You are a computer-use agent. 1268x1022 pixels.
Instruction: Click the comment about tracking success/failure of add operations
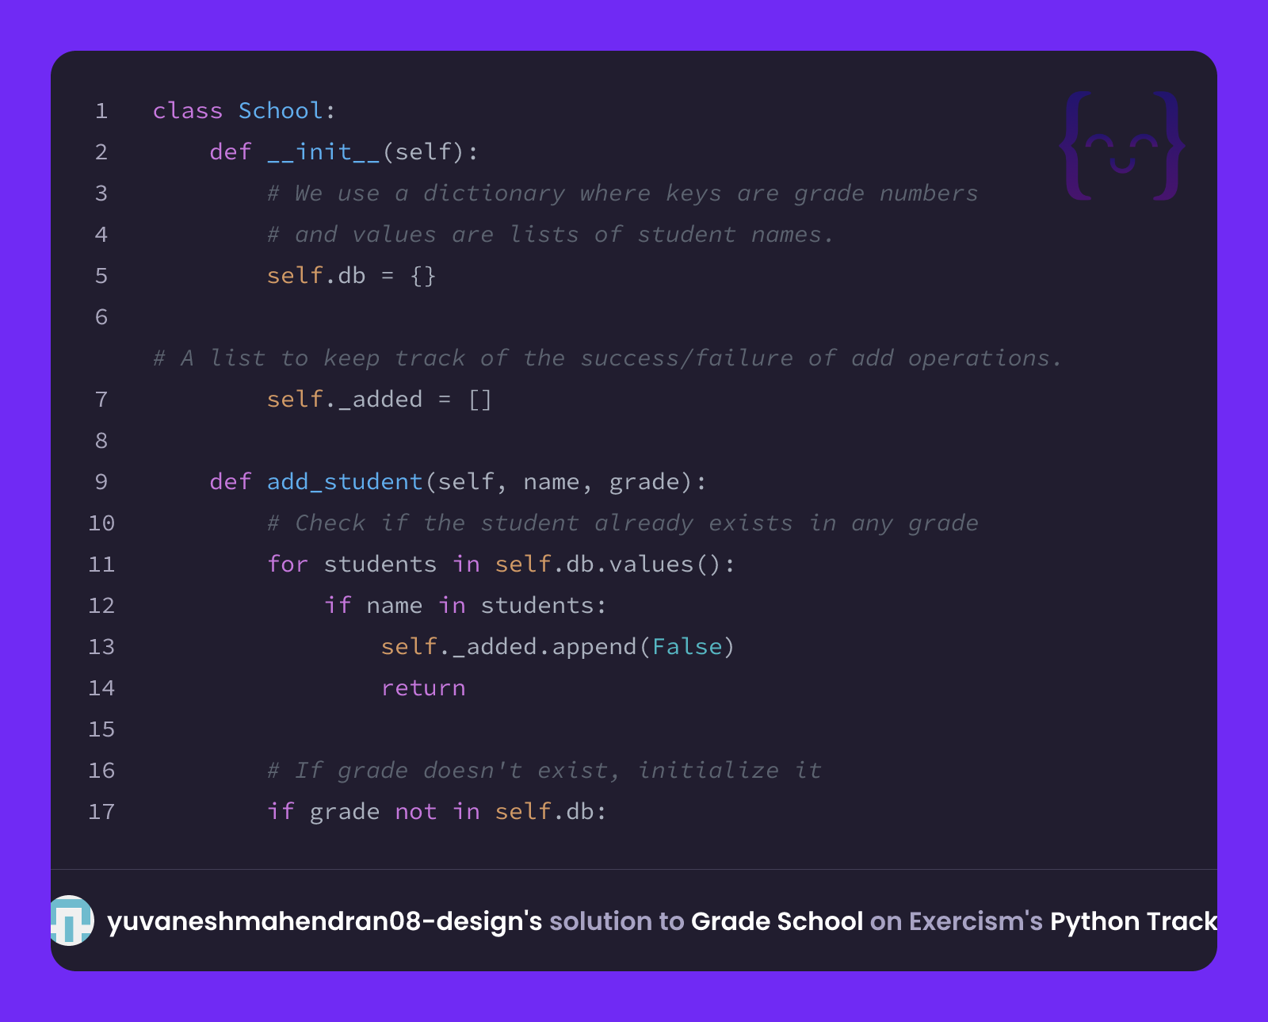[607, 358]
